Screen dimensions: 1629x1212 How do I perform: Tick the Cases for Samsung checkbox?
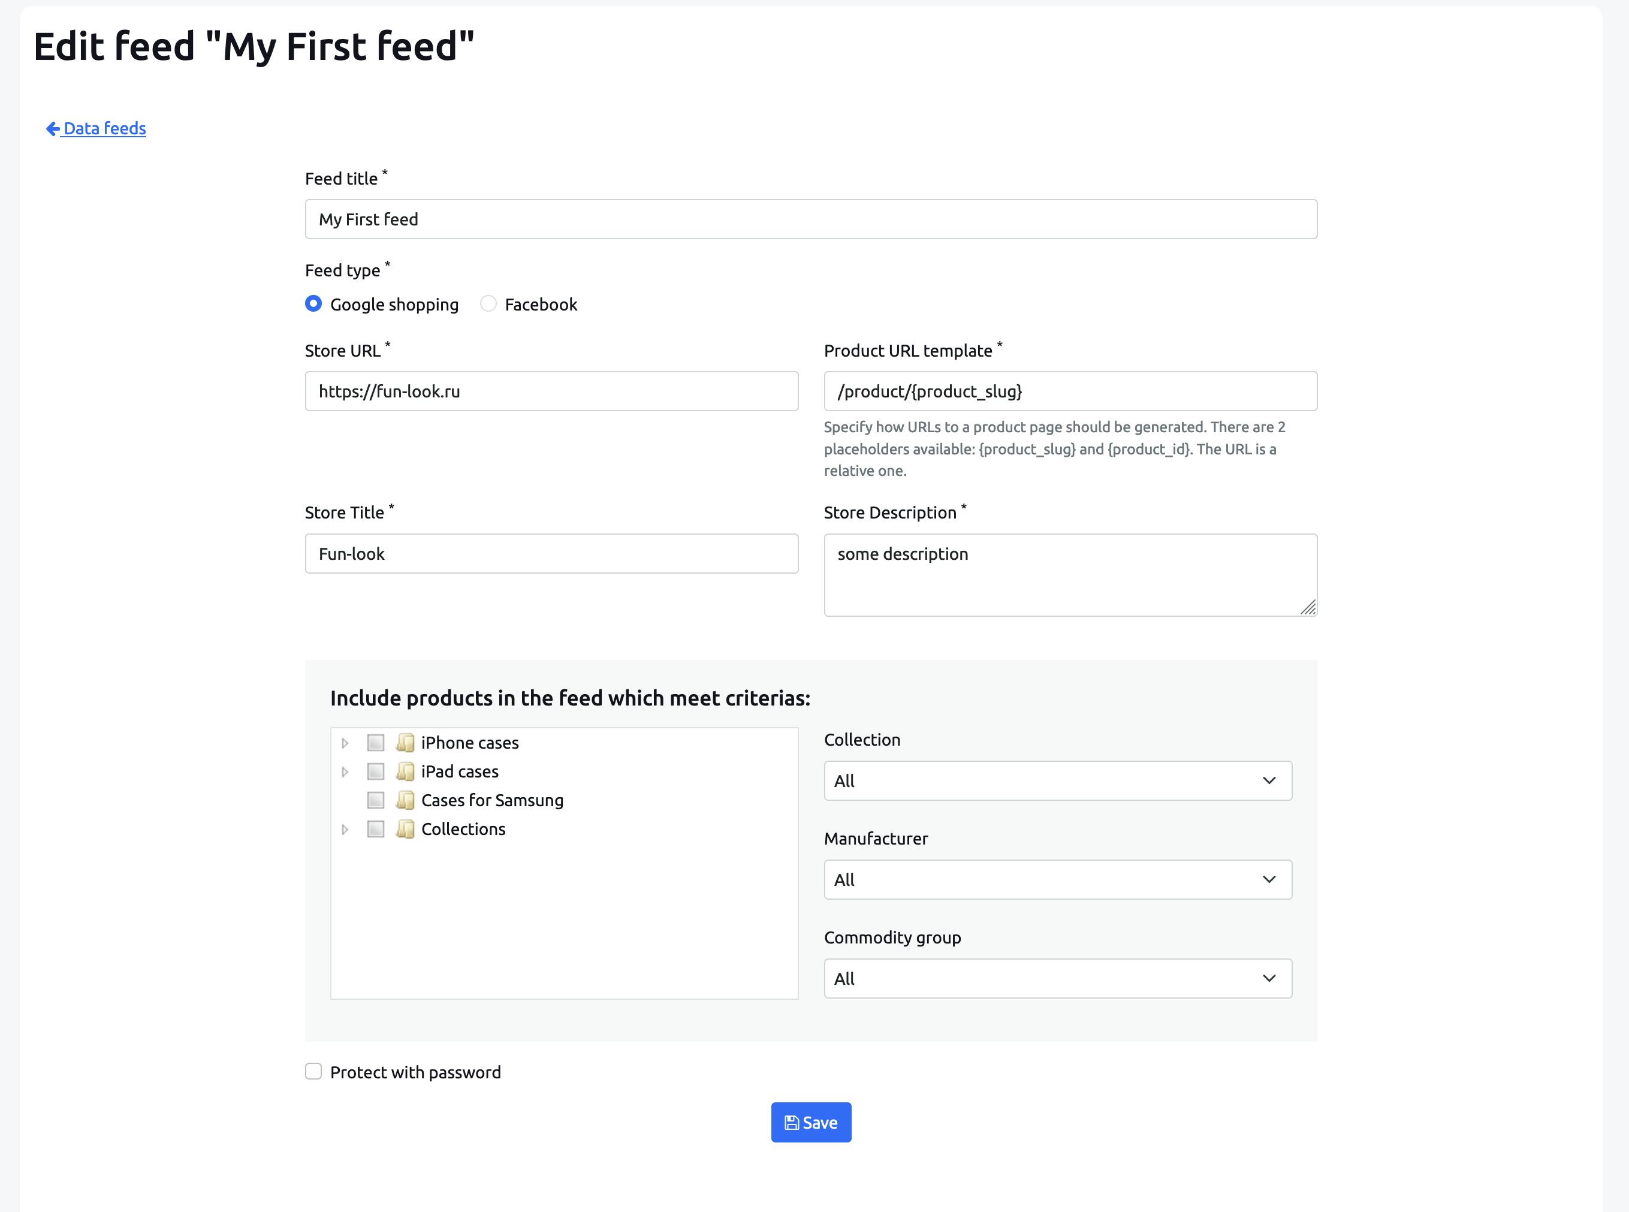click(x=376, y=800)
